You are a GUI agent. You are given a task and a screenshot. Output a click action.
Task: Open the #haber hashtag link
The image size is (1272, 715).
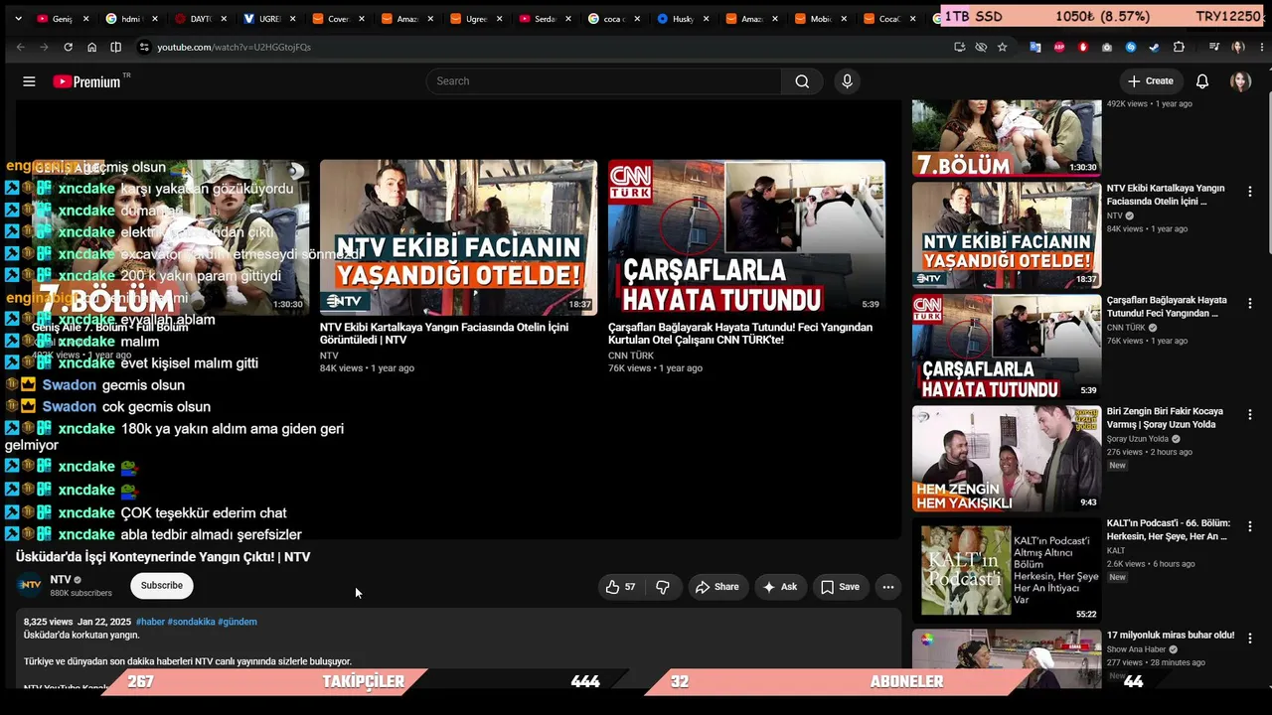point(150,622)
